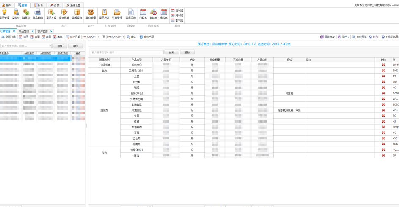This screenshot has width=399, height=207.
Task: Click the left order list search field
Action: click(x=25, y=46)
